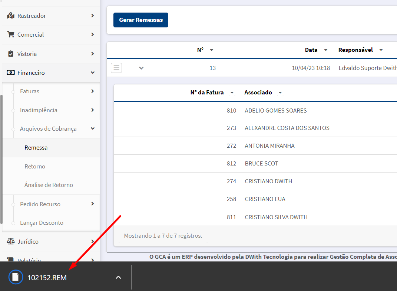The height and width of the screenshot is (291, 397).
Task: Select the Remessa menu item
Action: tap(51, 148)
